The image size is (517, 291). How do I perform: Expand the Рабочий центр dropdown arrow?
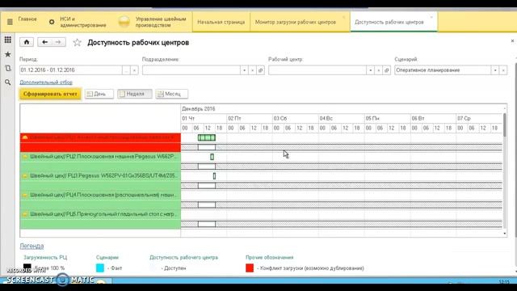click(x=370, y=70)
